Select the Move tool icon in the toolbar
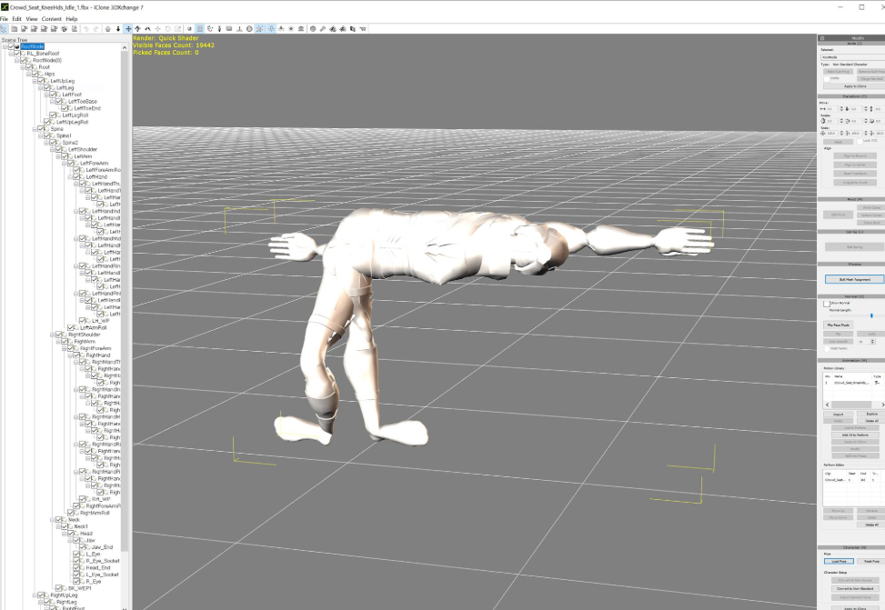 128,29
